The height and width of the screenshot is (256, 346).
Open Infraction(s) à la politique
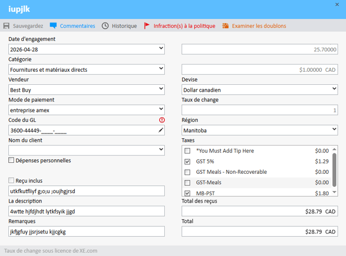click(184, 26)
